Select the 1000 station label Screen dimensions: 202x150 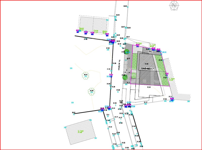(x=121, y=103)
